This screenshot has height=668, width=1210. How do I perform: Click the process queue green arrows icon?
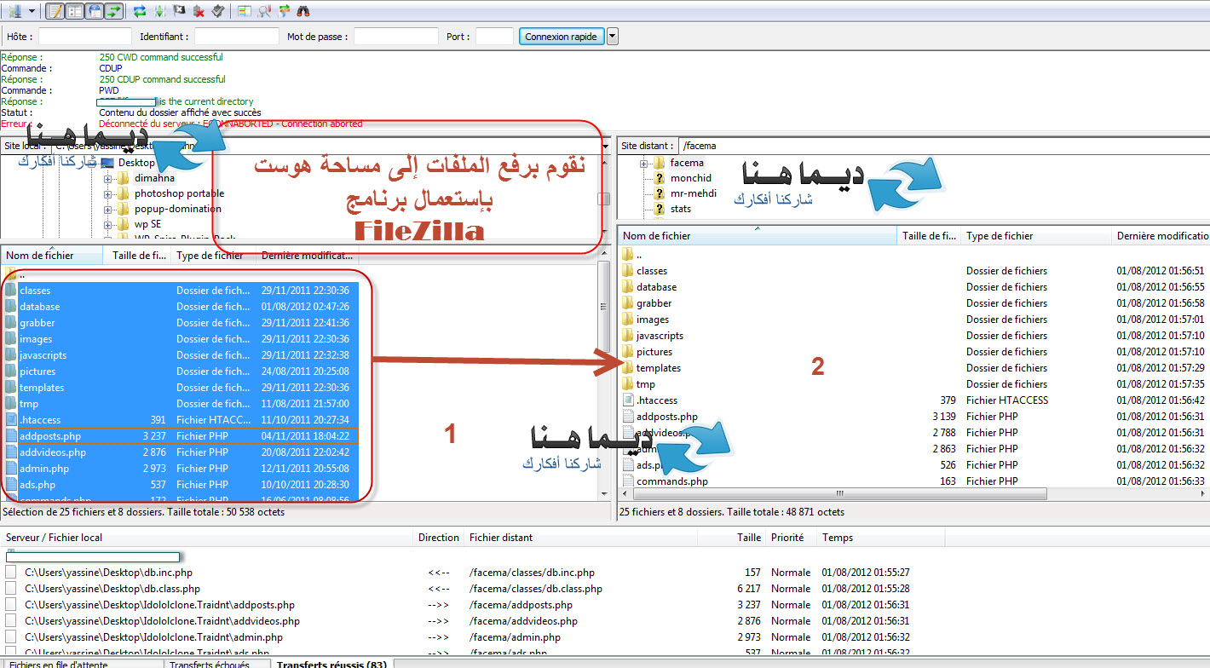click(159, 10)
